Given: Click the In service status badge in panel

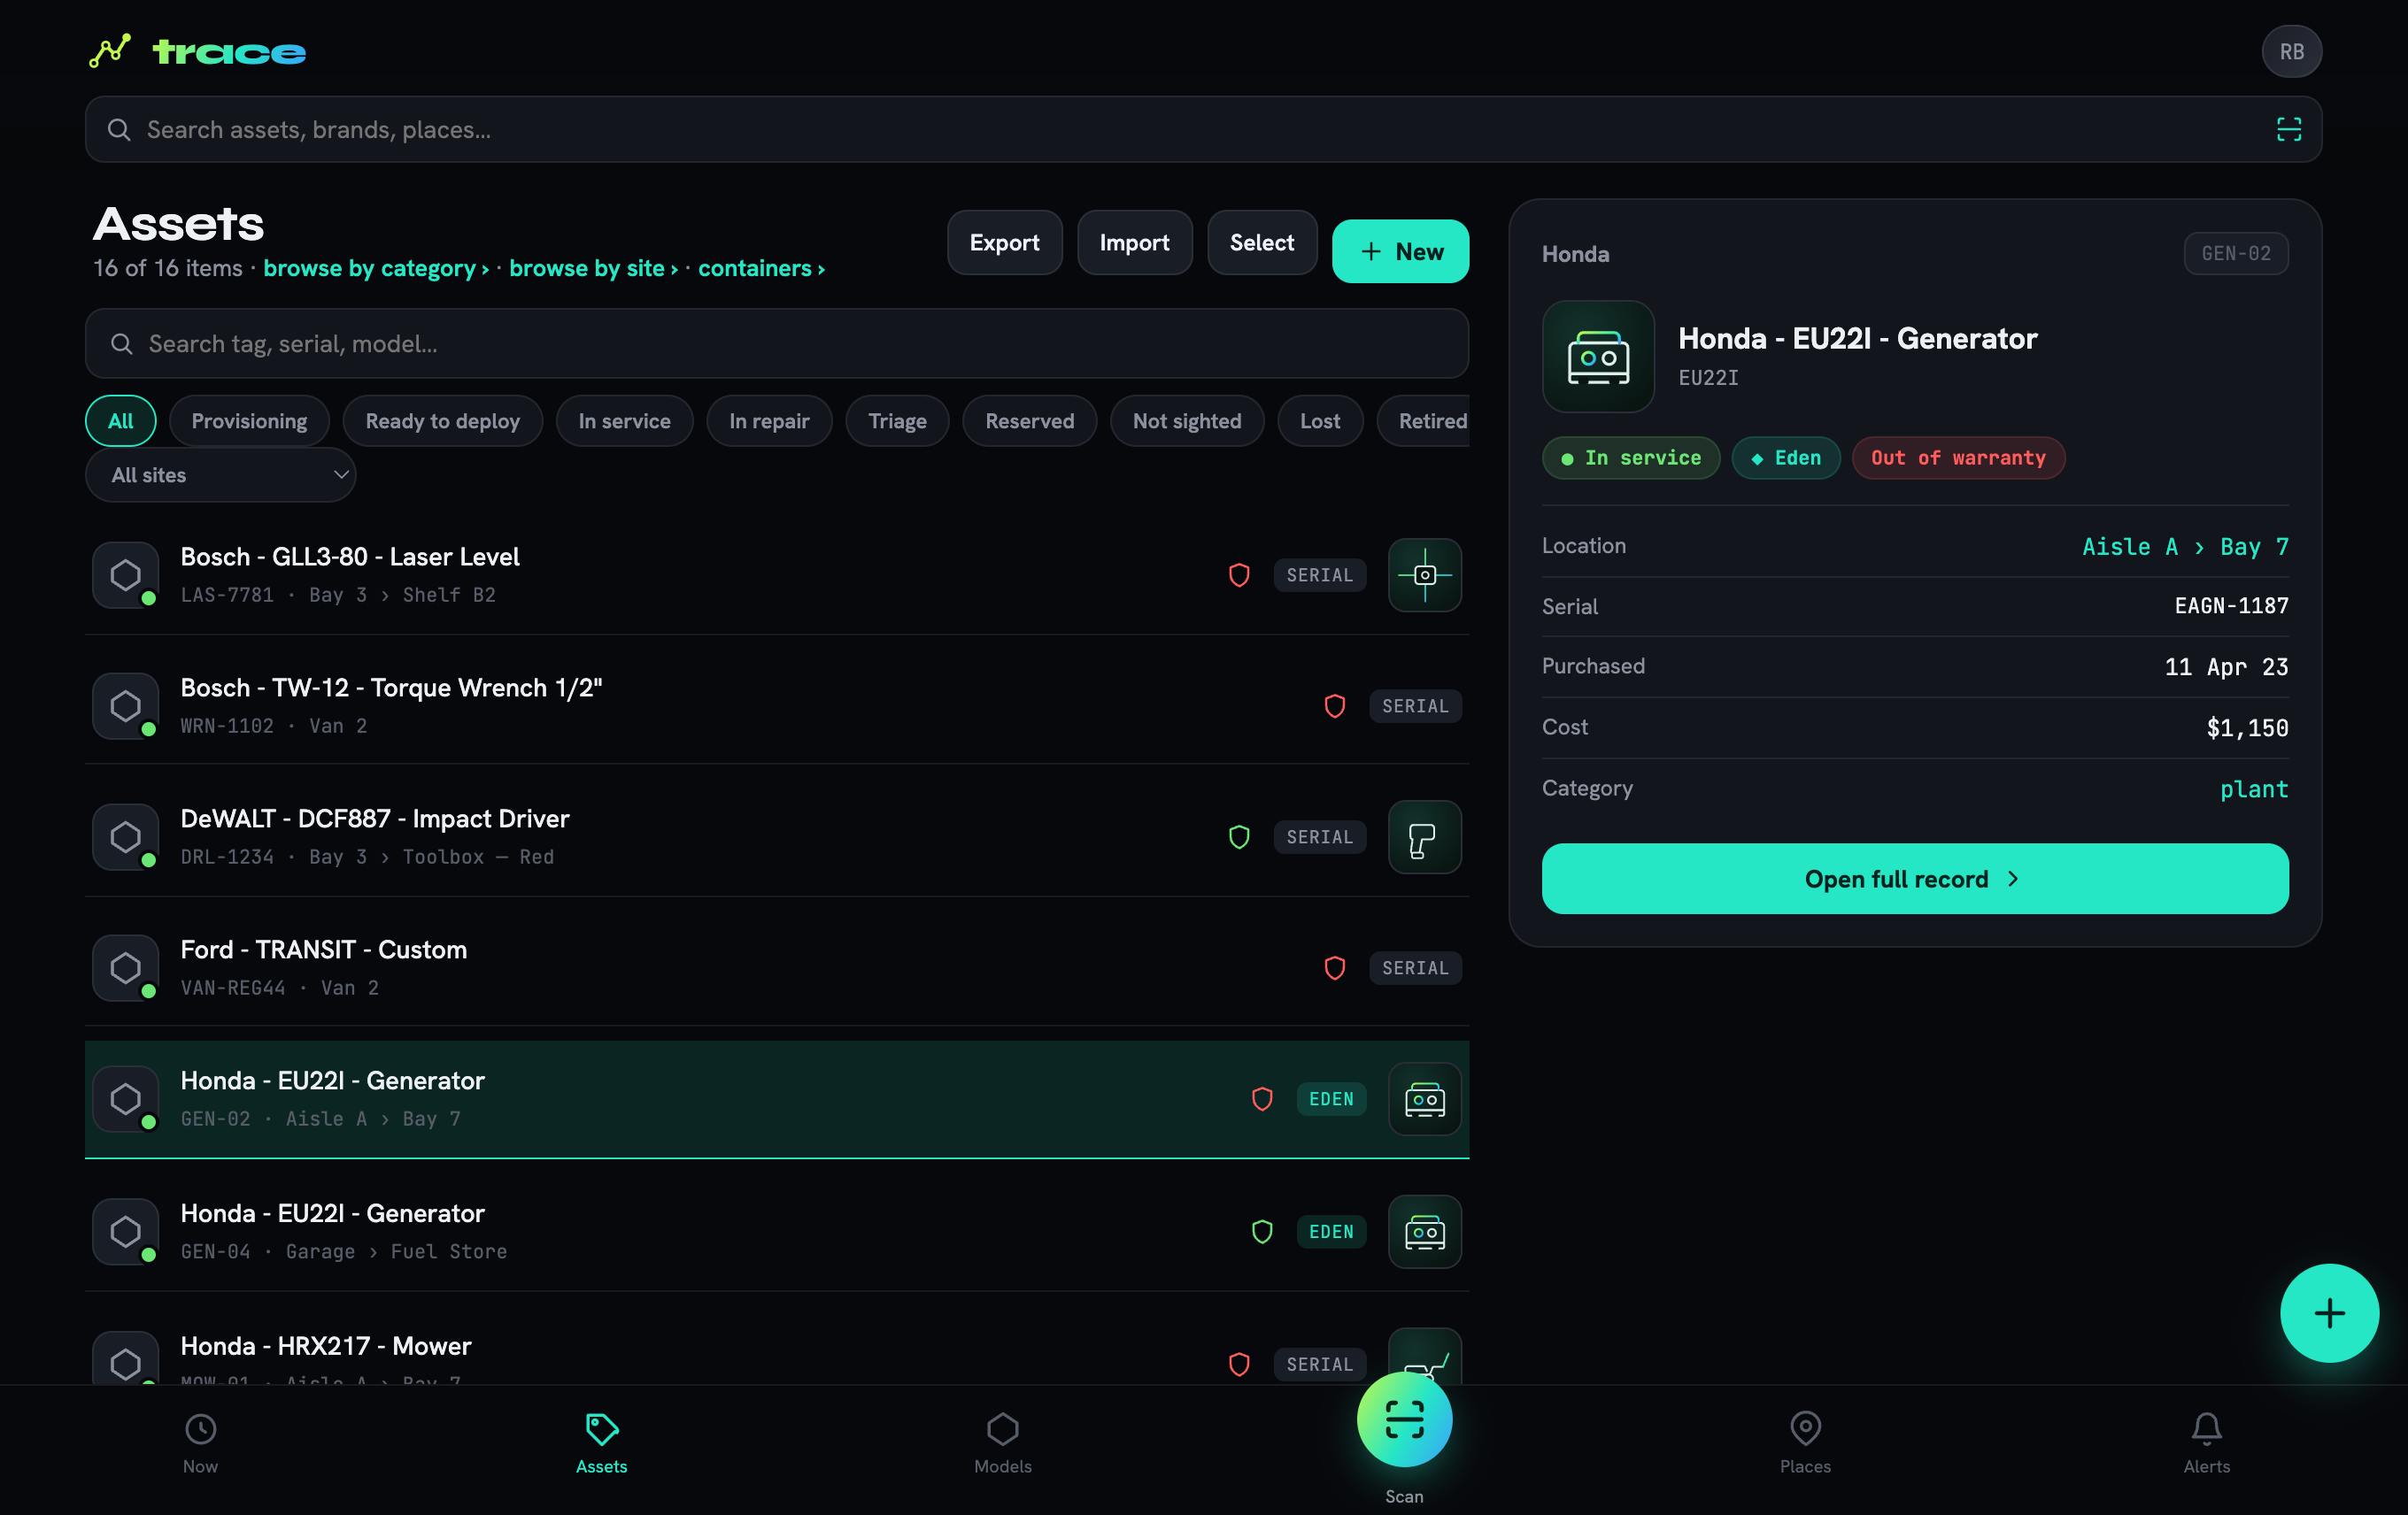Looking at the screenshot, I should [1630, 458].
